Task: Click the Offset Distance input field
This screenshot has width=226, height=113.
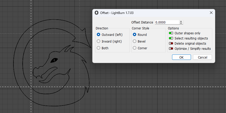Action: 167,22
